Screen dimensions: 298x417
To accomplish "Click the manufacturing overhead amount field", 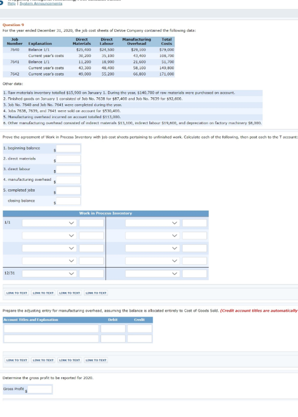I will (68, 180).
